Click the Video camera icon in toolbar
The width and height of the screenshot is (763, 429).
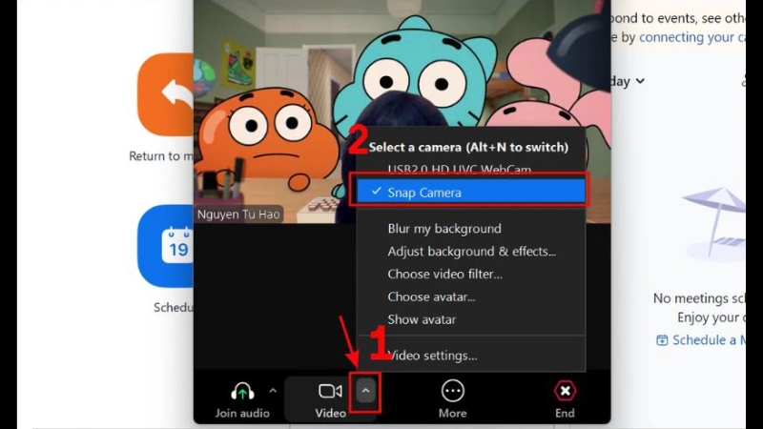(x=330, y=391)
